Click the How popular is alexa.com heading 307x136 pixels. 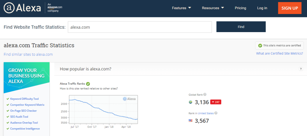pos(86,69)
